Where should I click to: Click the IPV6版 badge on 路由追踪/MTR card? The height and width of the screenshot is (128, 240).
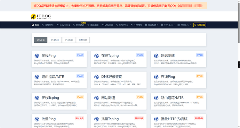[x=200, y=97]
